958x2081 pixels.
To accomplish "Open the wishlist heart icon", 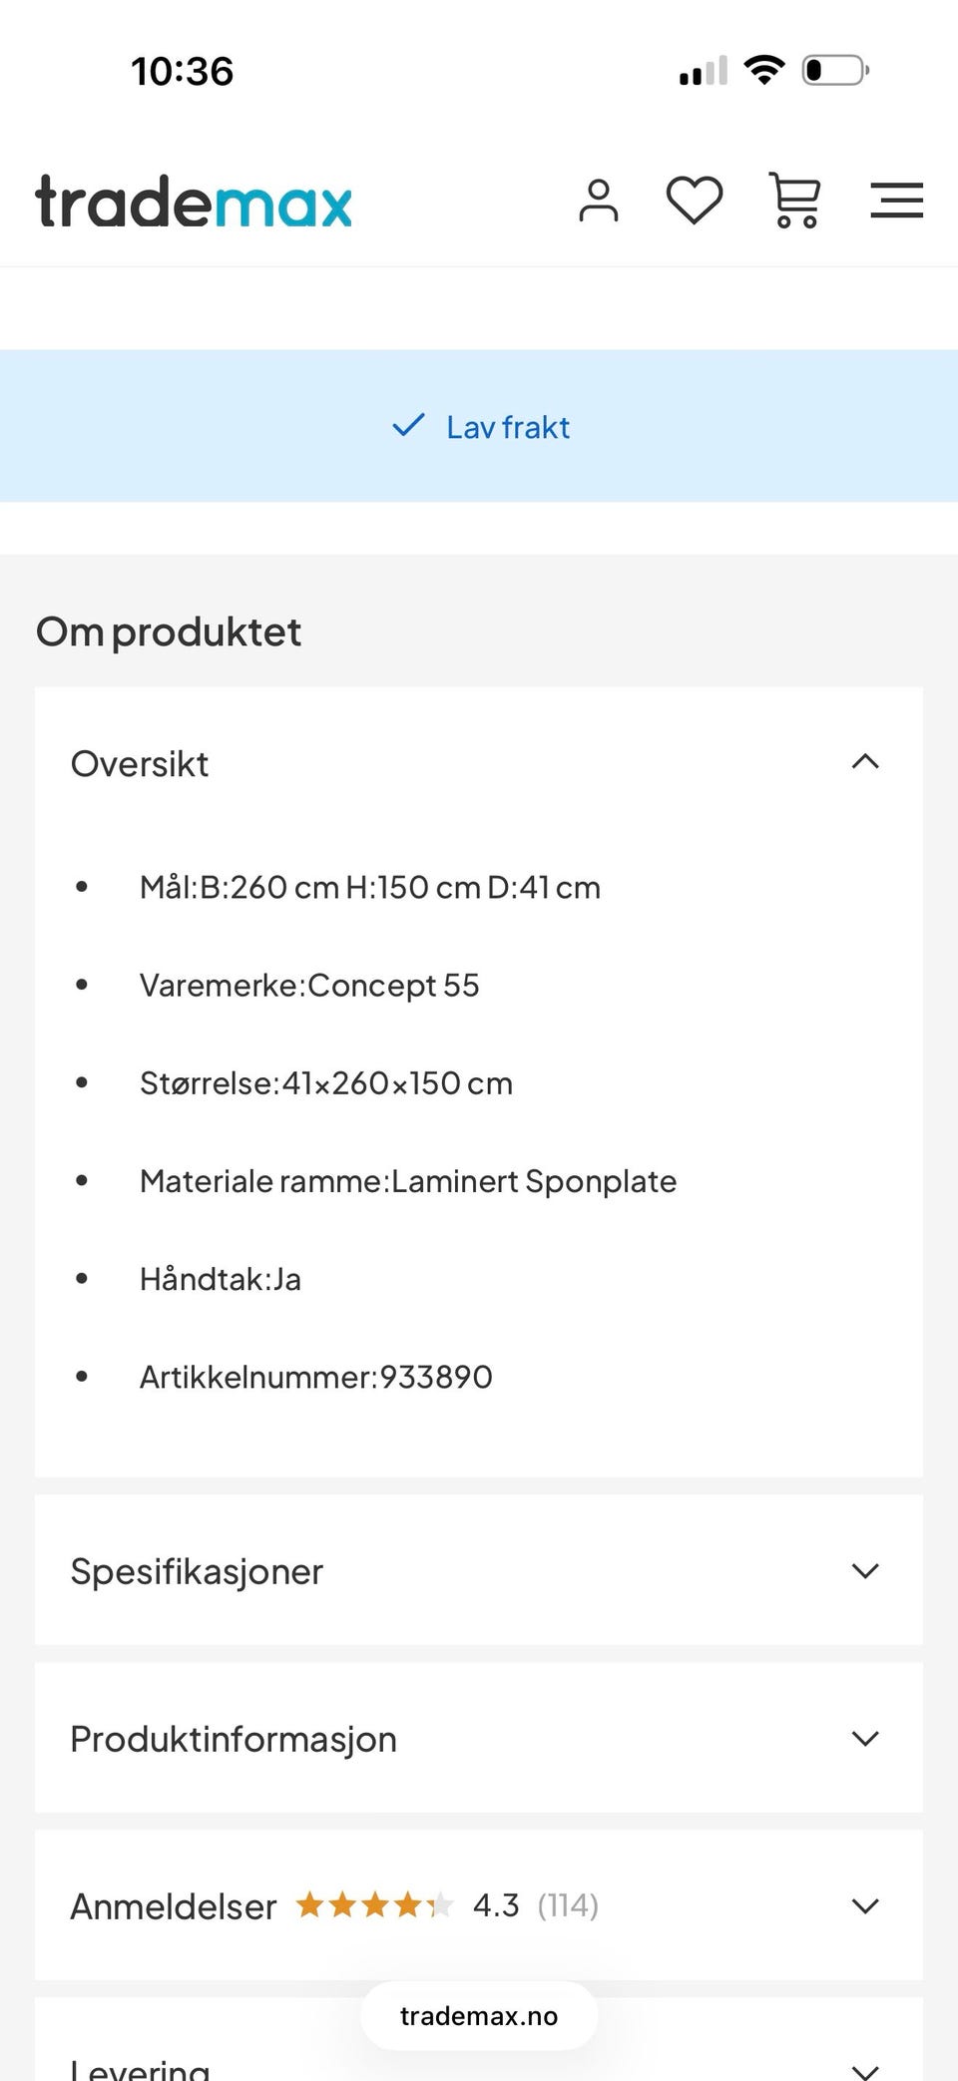I will tap(695, 201).
